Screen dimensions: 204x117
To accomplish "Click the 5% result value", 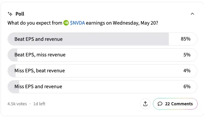I will (x=187, y=55).
